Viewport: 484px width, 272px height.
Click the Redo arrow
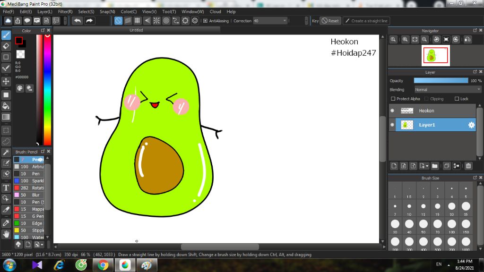pyautogui.click(x=89, y=21)
